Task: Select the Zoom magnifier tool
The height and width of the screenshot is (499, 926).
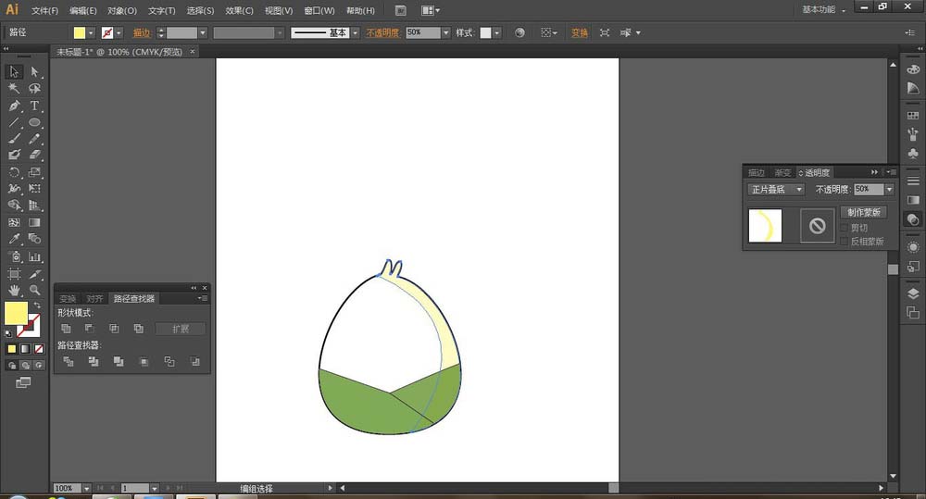Action: [35, 290]
